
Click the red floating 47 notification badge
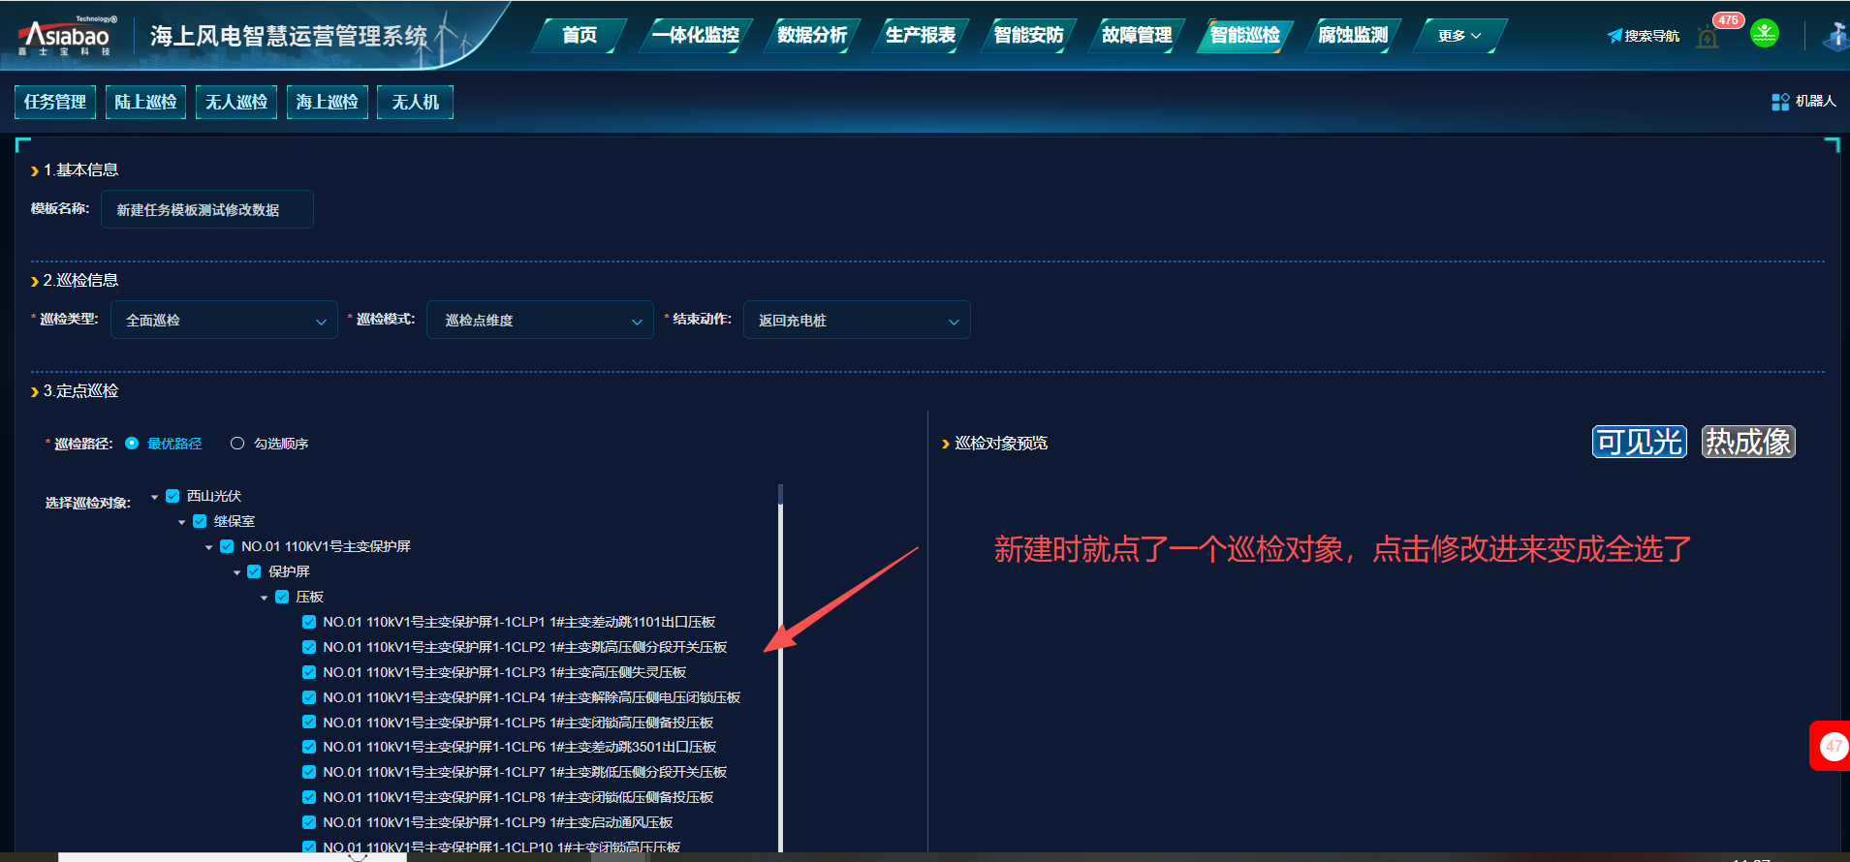coord(1832,746)
